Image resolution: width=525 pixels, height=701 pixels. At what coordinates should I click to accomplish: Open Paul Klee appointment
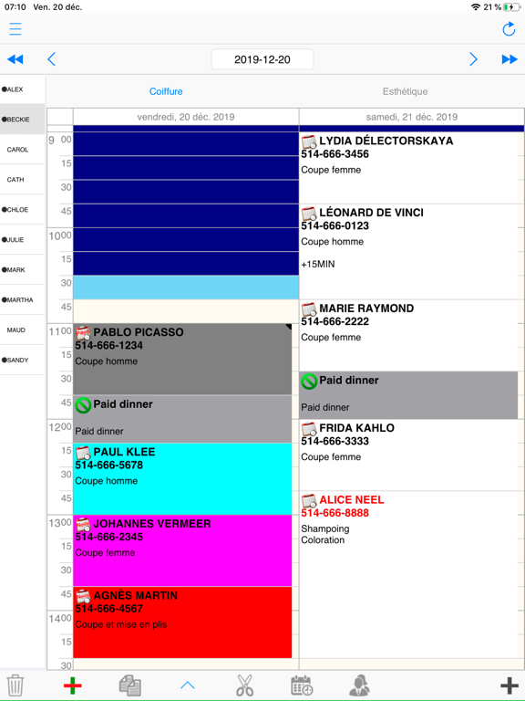point(182,478)
